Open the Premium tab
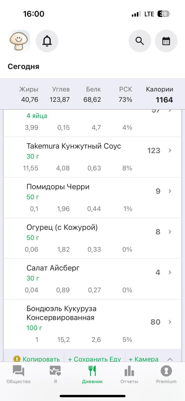The image size is (185, 401). [x=166, y=374]
